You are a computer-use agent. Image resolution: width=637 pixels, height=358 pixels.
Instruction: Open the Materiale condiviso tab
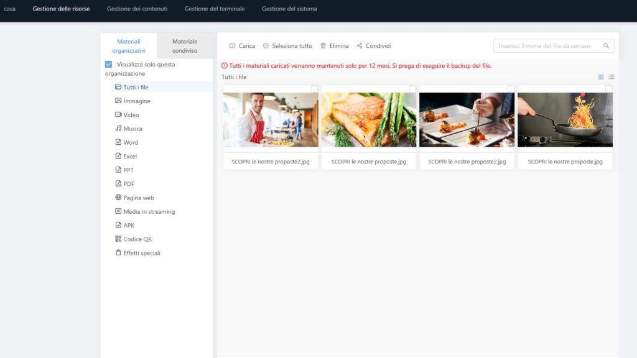(185, 46)
